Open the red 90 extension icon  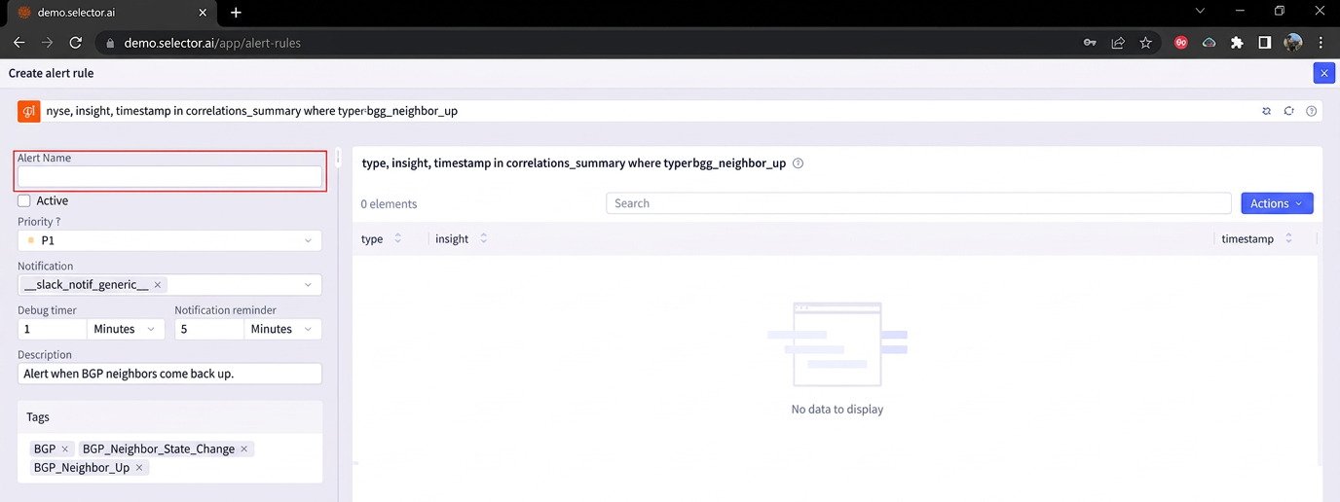[1181, 43]
